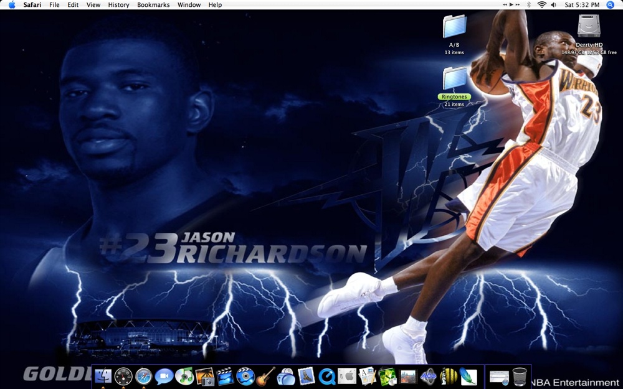The width and height of the screenshot is (623, 389).
Task: Open the Bookmarks menu
Action: tap(153, 5)
